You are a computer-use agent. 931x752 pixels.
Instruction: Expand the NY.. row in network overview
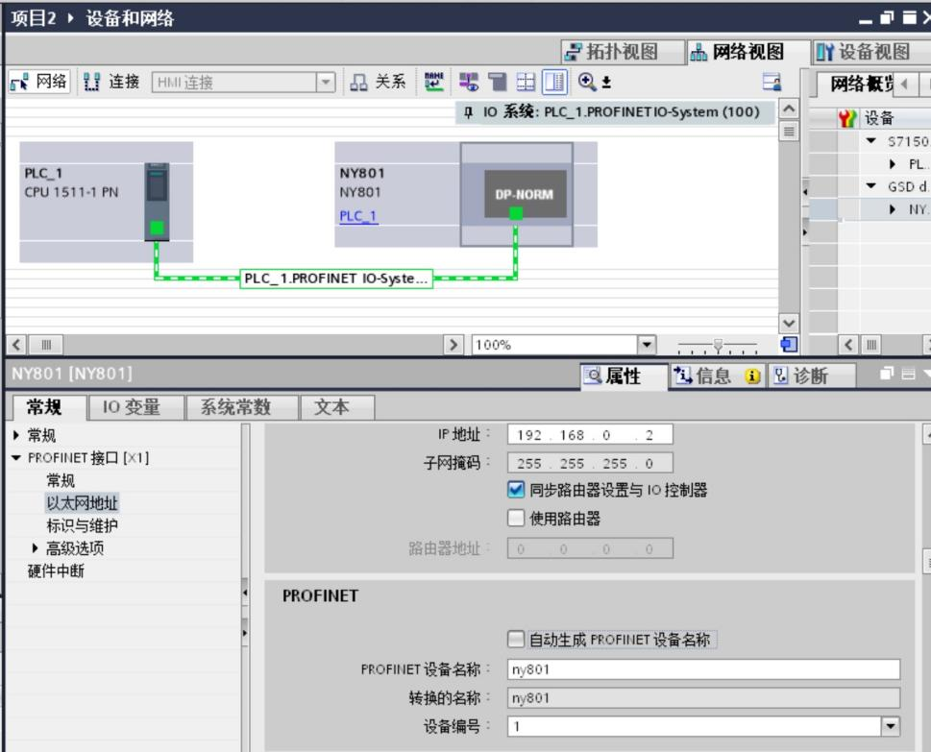point(893,209)
